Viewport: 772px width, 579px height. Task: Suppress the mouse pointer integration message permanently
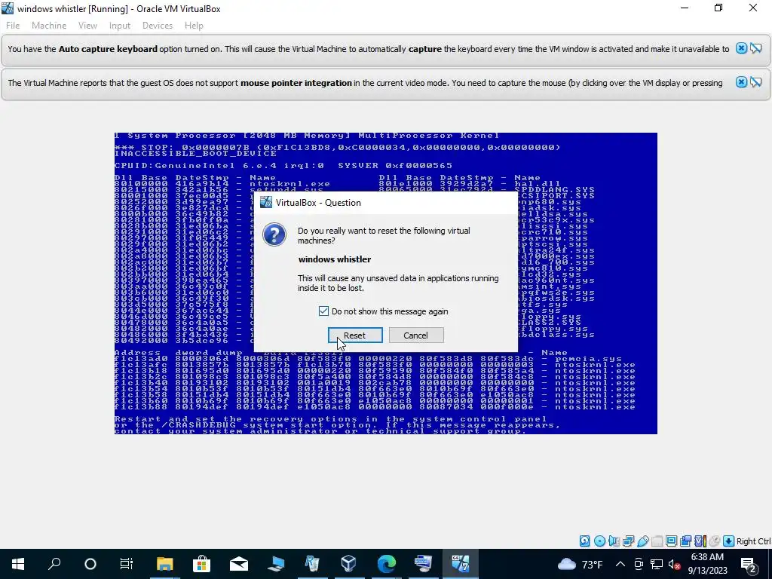[755, 82]
